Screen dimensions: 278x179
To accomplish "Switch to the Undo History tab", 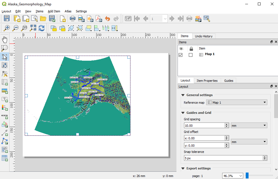I will 204,36.
